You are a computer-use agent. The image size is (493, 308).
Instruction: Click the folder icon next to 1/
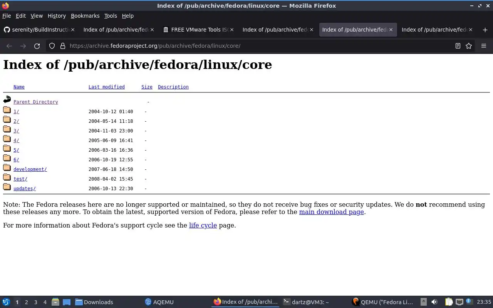pos(7,110)
